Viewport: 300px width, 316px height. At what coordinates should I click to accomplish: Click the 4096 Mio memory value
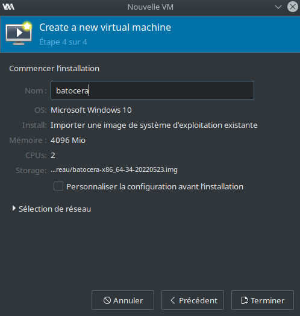point(68,141)
